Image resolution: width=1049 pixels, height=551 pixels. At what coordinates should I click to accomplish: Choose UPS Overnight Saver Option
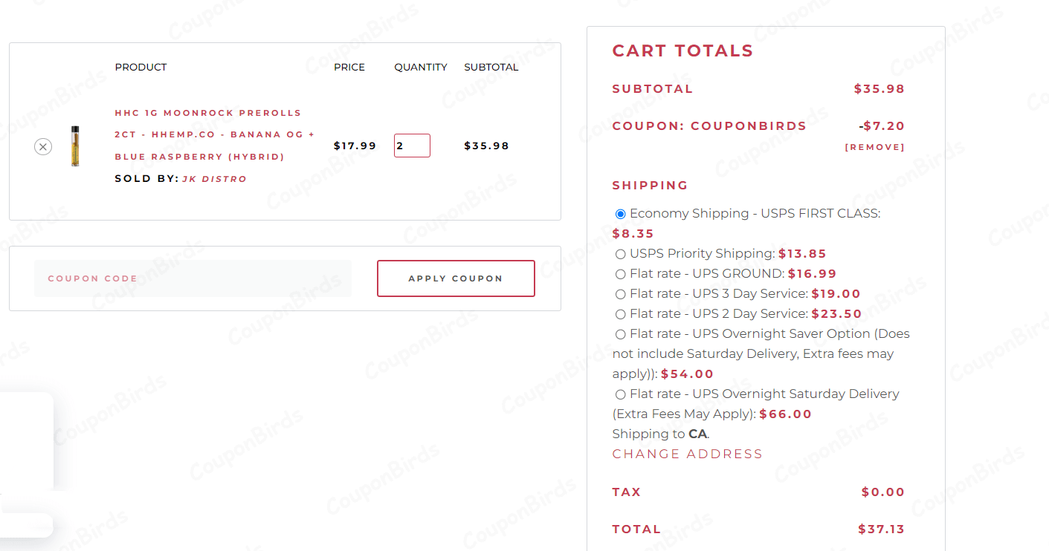pos(621,333)
